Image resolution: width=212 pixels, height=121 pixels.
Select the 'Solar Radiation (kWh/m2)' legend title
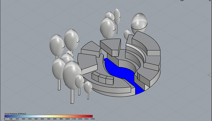click(x=15, y=114)
